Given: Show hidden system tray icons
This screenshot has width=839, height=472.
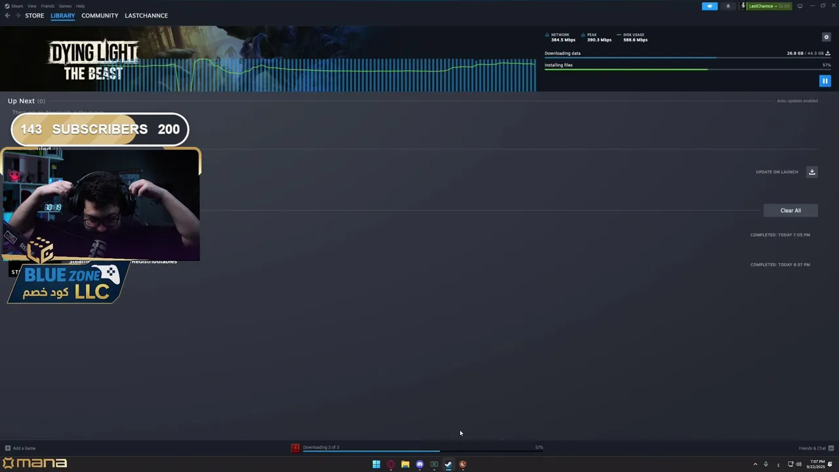Looking at the screenshot, I should 755,464.
